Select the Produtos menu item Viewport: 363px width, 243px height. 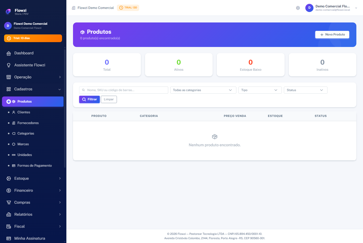(33, 102)
